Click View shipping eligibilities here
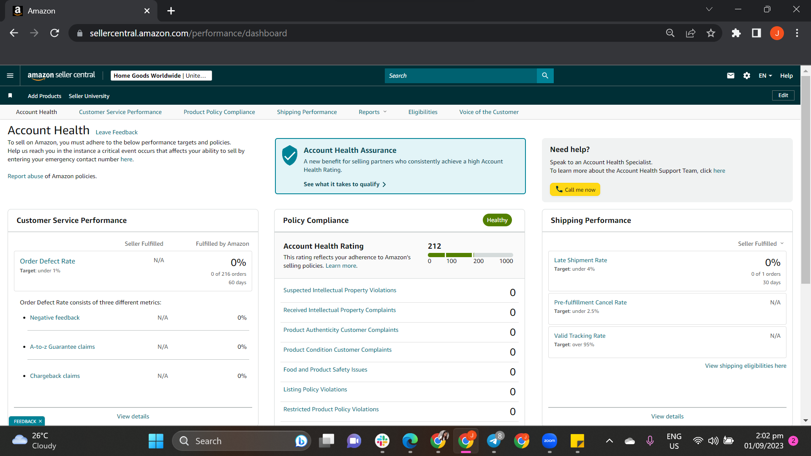The height and width of the screenshot is (456, 811). pyautogui.click(x=746, y=366)
